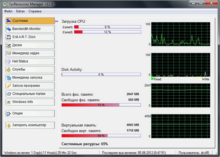The width and height of the screenshot is (220, 157).
Task: Click the Запуск программ lightning icon
Action: 9,86
